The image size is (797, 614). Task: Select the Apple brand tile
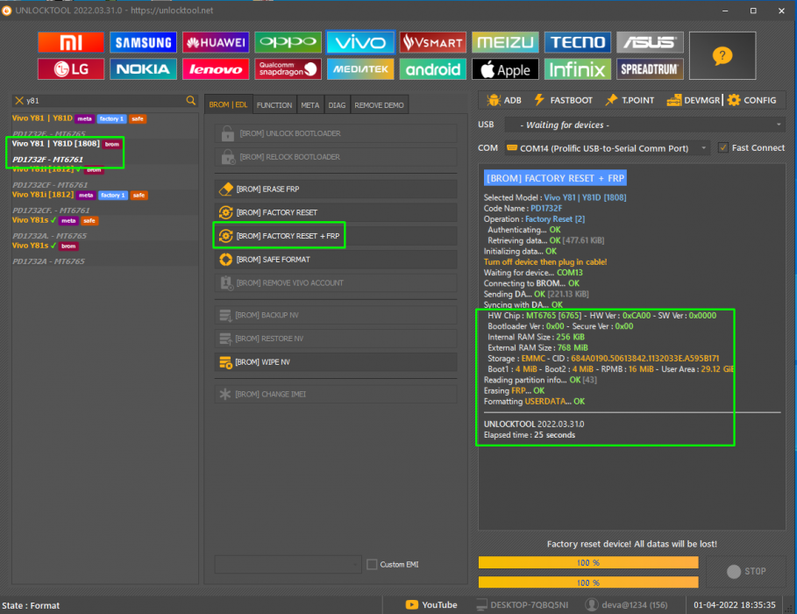(x=505, y=69)
